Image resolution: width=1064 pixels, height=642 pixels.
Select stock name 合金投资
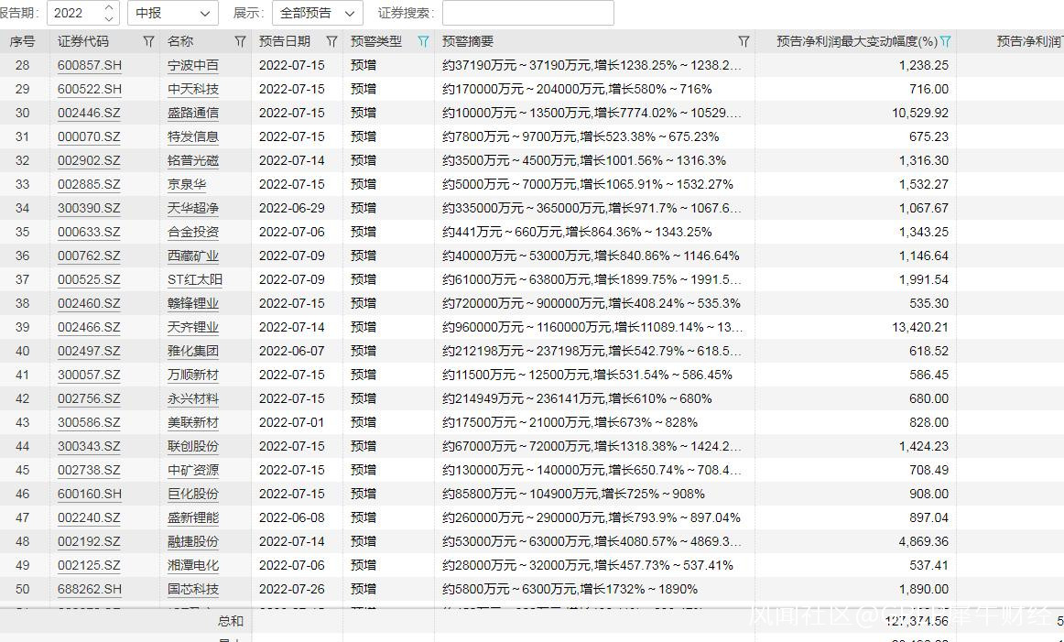(193, 232)
